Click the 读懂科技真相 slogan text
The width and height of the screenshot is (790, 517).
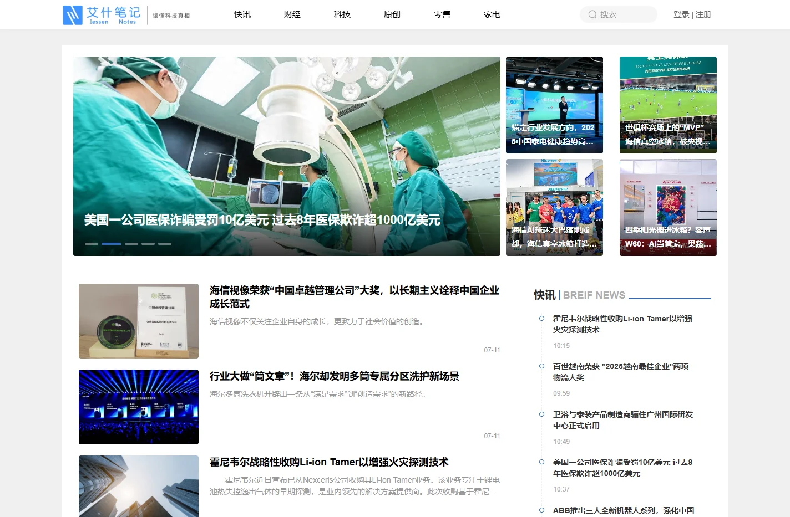pos(171,16)
